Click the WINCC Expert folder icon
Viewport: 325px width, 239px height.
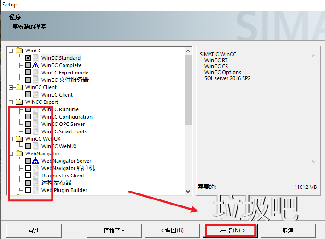point(19,102)
